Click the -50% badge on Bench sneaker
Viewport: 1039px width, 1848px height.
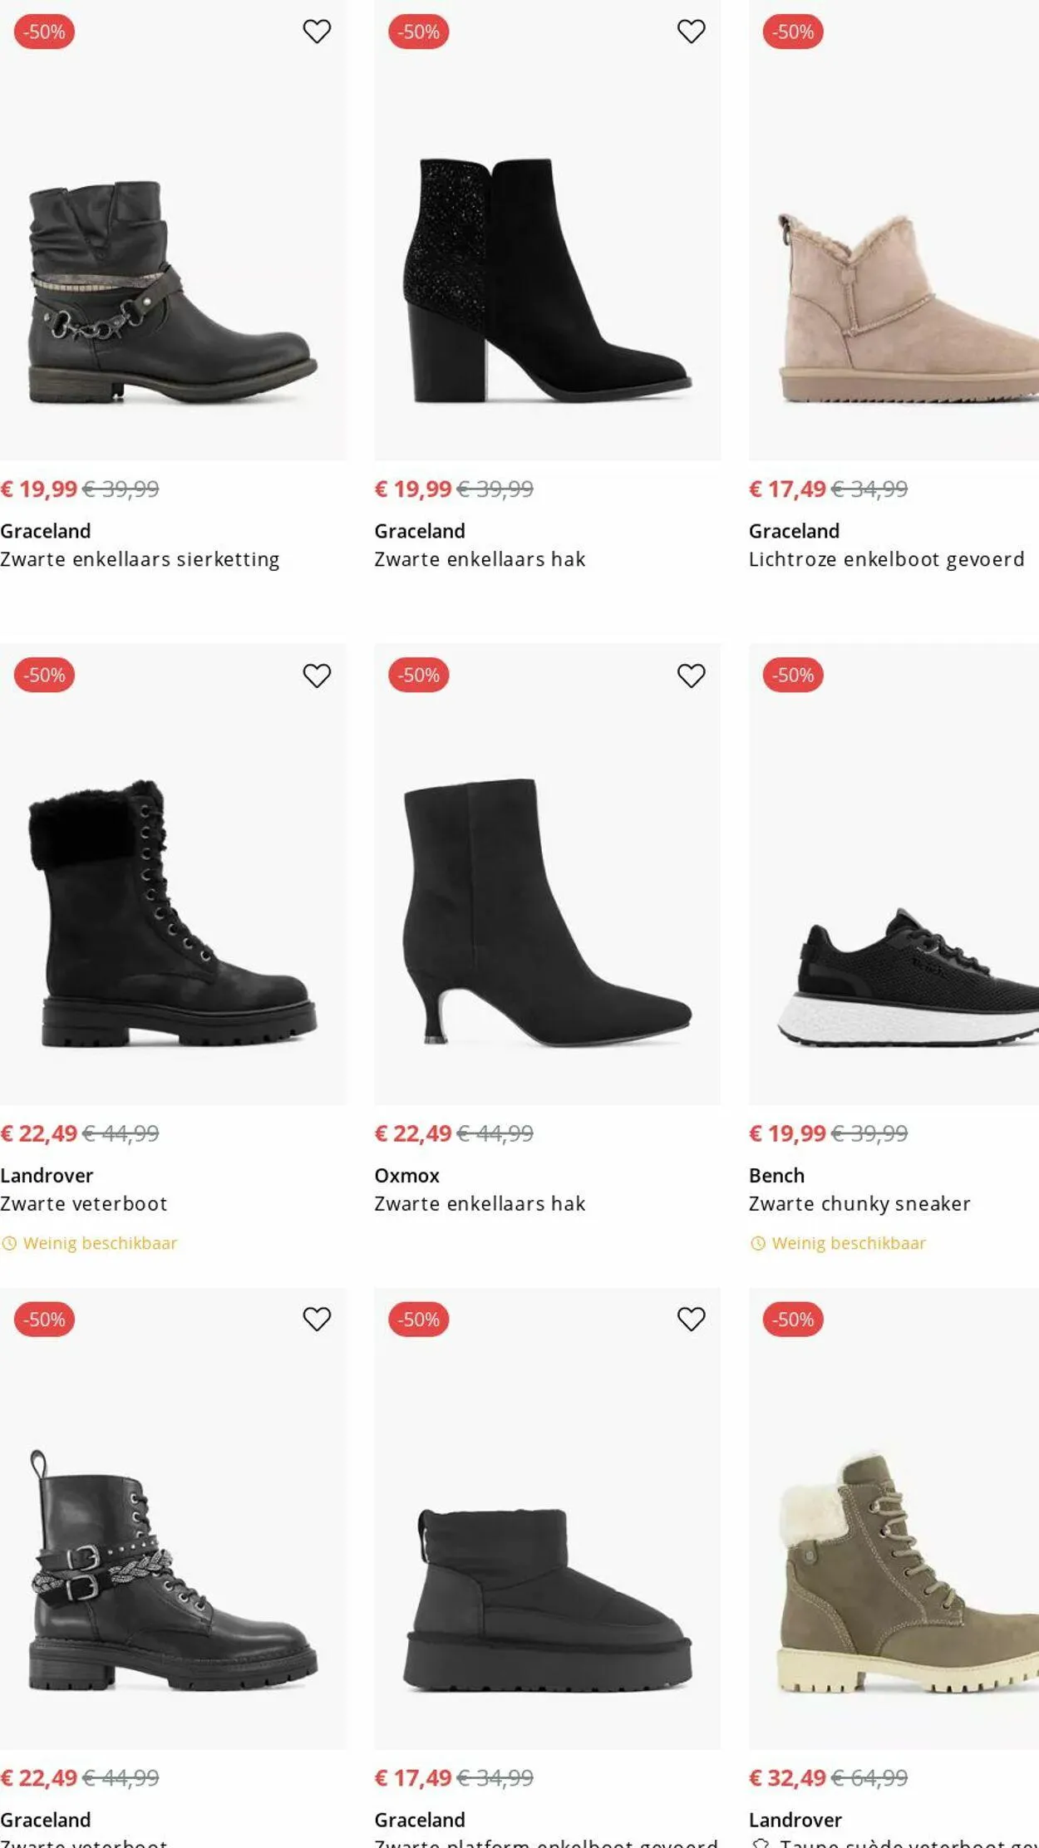point(793,676)
